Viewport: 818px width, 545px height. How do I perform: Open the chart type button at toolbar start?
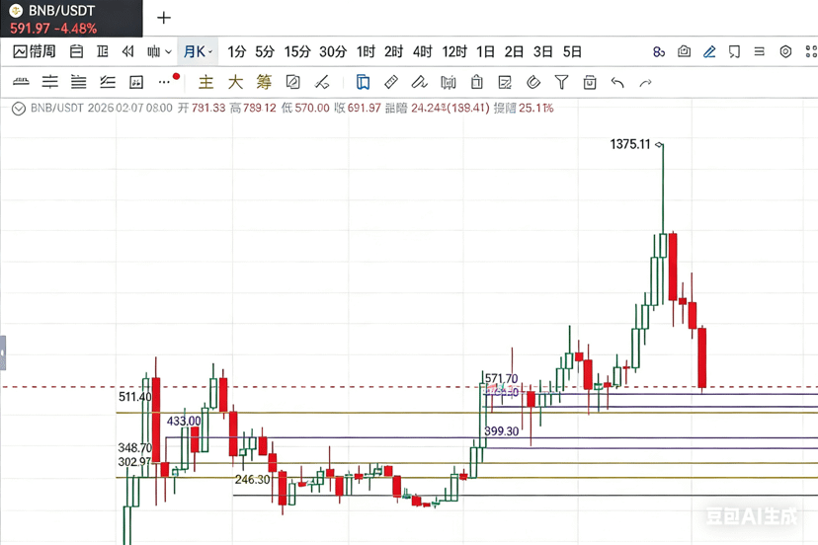tap(35, 51)
